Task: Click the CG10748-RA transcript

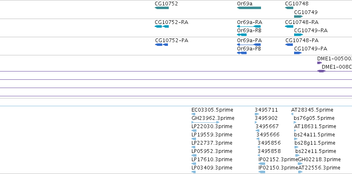Action: [289, 26]
